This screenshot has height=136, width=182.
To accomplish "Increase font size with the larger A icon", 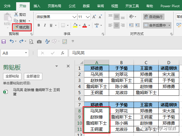I will [x=94, y=17].
